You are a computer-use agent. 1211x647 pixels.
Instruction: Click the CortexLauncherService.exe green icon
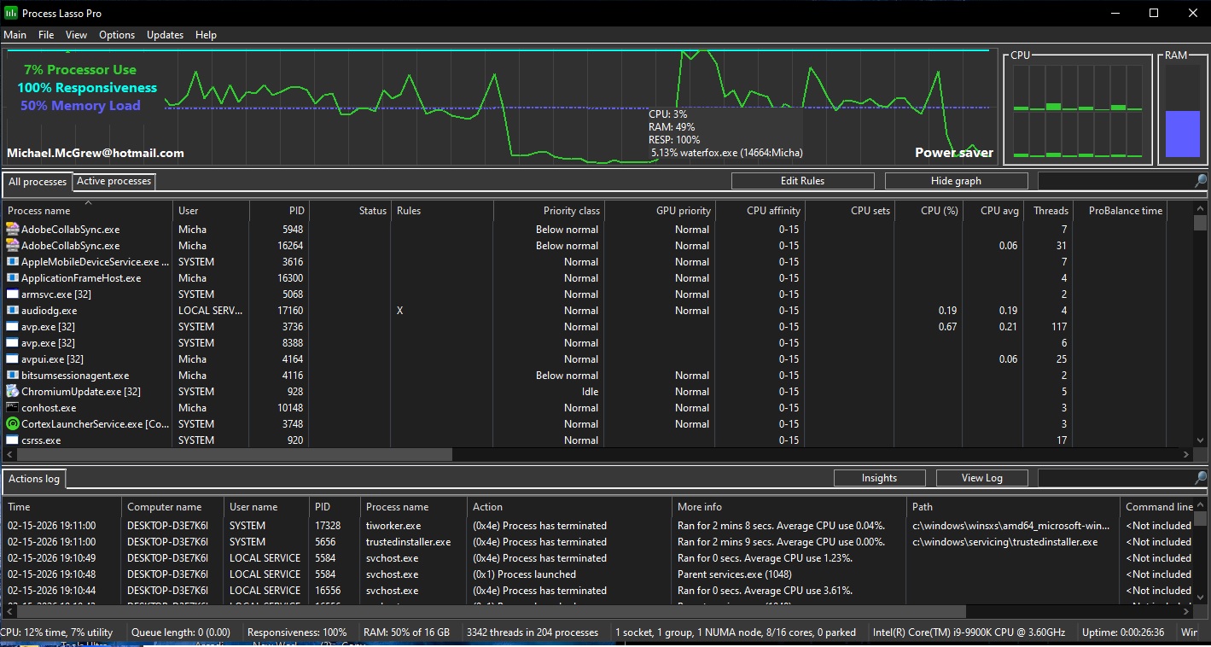pyautogui.click(x=12, y=424)
